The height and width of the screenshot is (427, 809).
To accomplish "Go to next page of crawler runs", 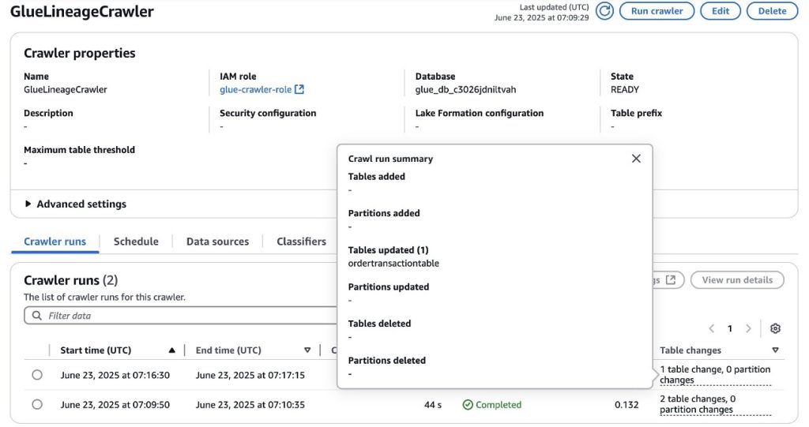I will (748, 328).
